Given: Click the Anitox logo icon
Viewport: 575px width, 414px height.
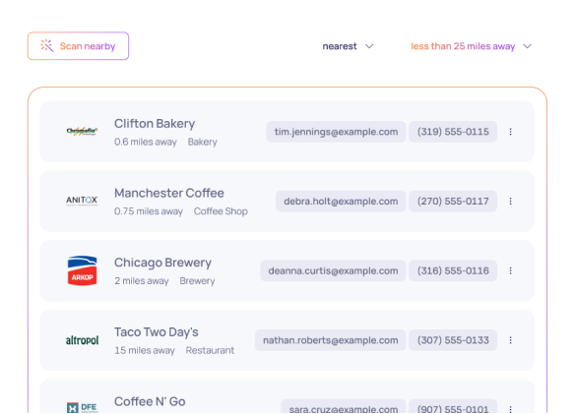Looking at the screenshot, I should [x=82, y=201].
